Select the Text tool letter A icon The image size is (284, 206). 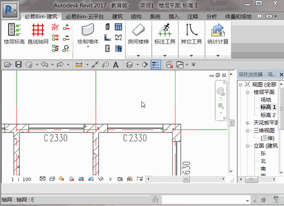point(116,65)
